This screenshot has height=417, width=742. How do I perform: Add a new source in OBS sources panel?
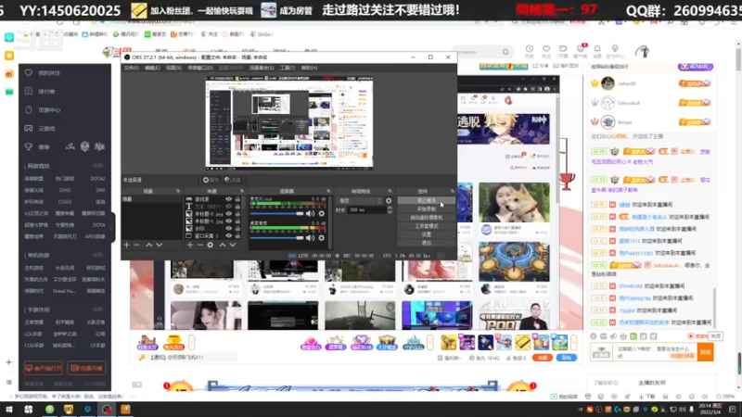click(190, 245)
